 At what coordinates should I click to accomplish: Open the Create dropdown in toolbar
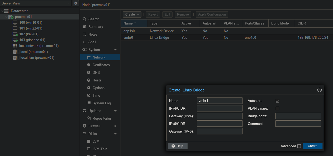point(132,14)
